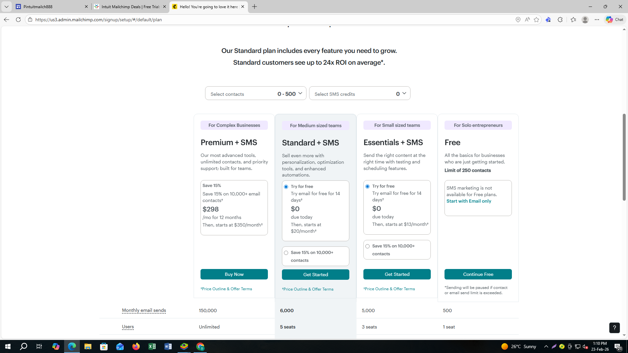Go back to the previous page
This screenshot has width=628, height=353.
[7, 20]
